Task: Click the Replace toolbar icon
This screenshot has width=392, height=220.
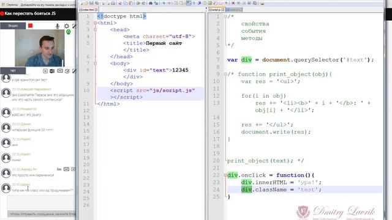Action: (x=156, y=3)
